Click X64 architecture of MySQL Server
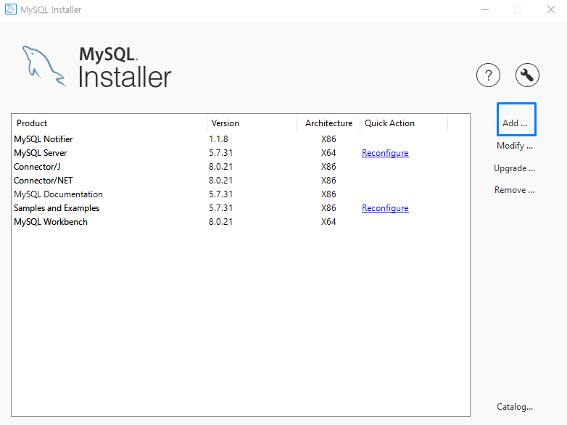Viewport: 567px width, 425px height. pyautogui.click(x=328, y=153)
